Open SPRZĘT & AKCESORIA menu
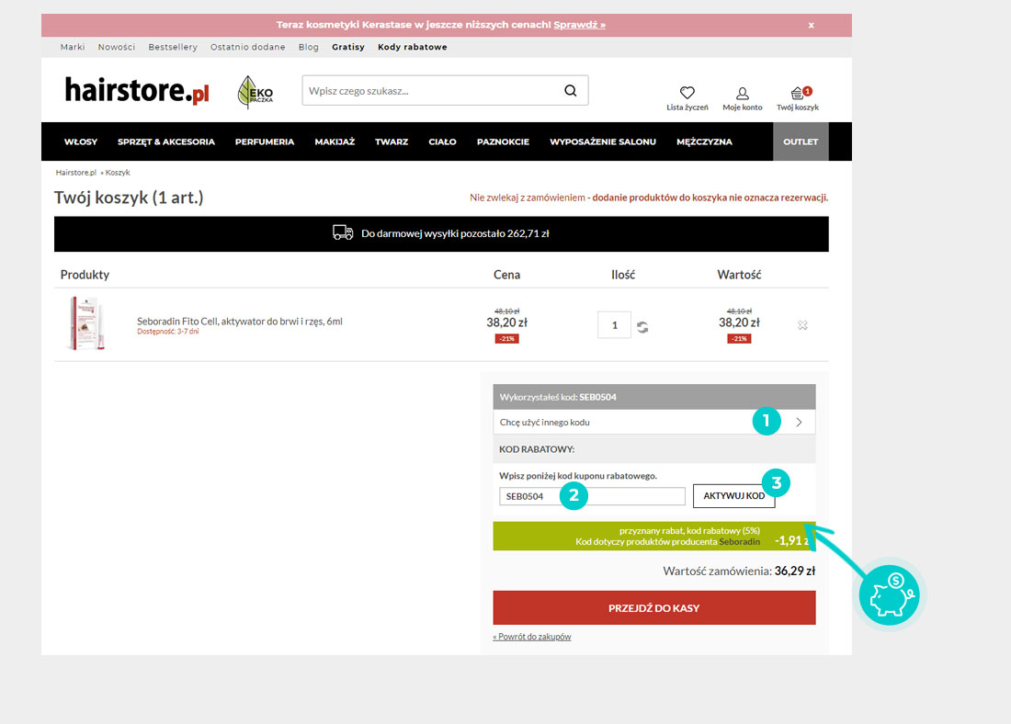This screenshot has height=724, width=1011. tap(166, 141)
